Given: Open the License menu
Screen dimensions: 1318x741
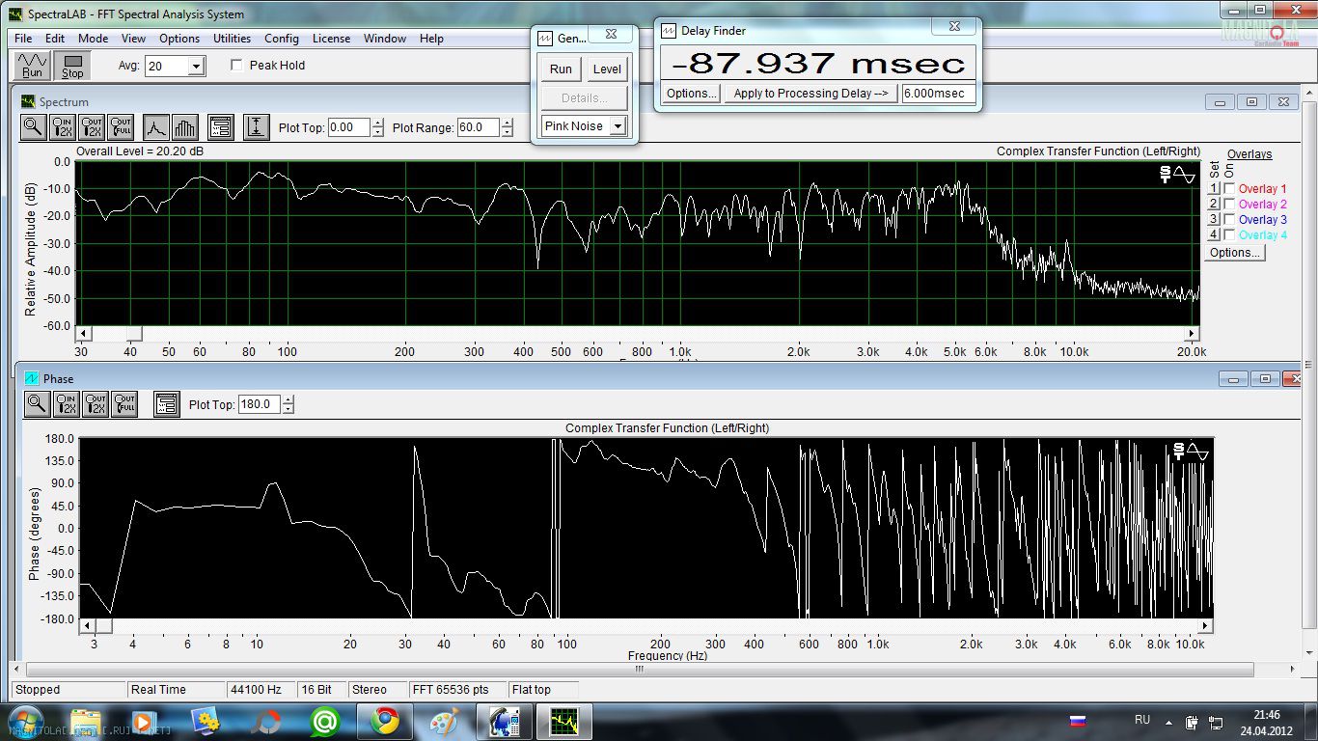Looking at the screenshot, I should (x=331, y=39).
